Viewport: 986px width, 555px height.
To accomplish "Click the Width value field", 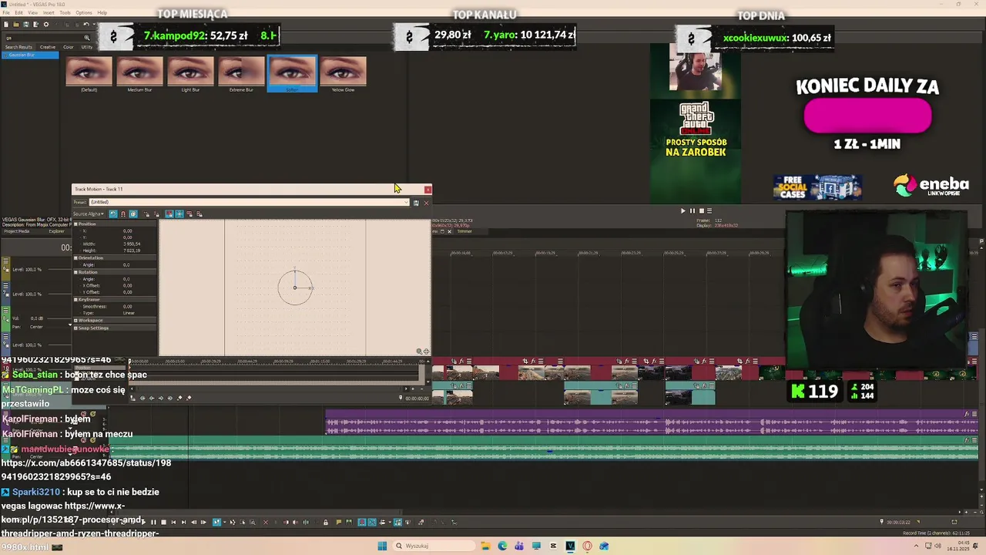I will coord(132,244).
